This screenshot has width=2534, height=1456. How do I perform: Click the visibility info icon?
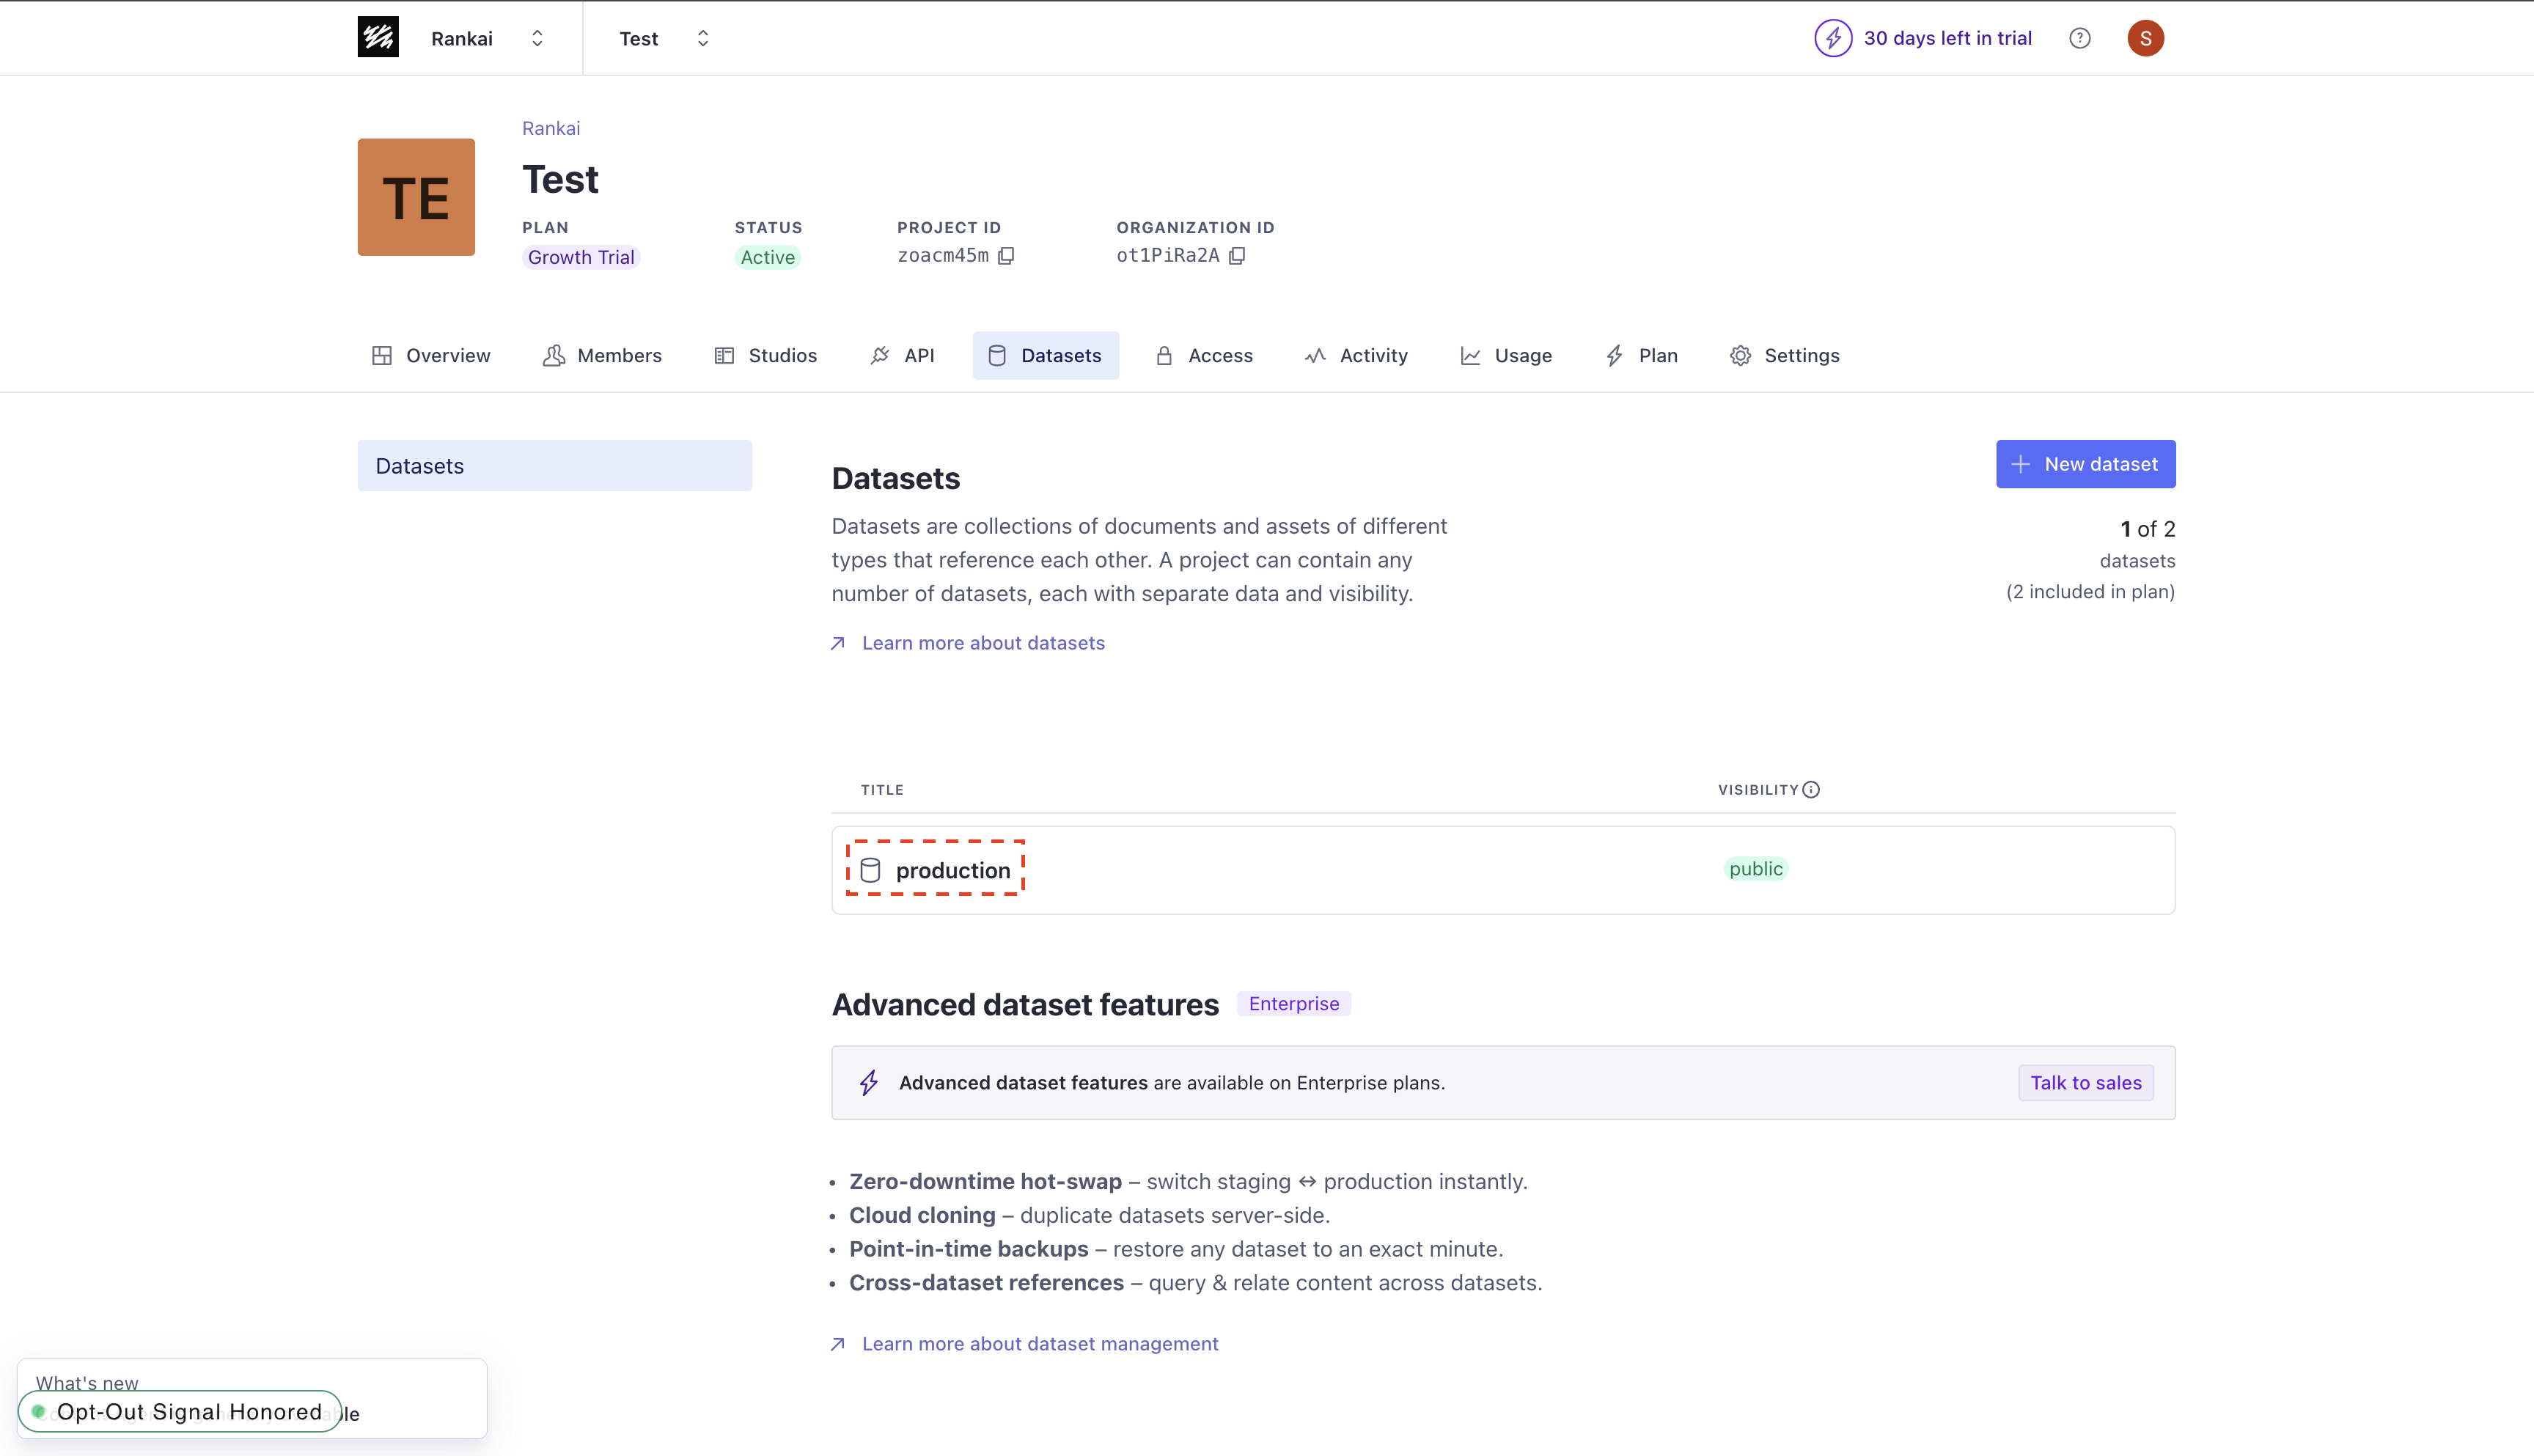tap(1811, 790)
